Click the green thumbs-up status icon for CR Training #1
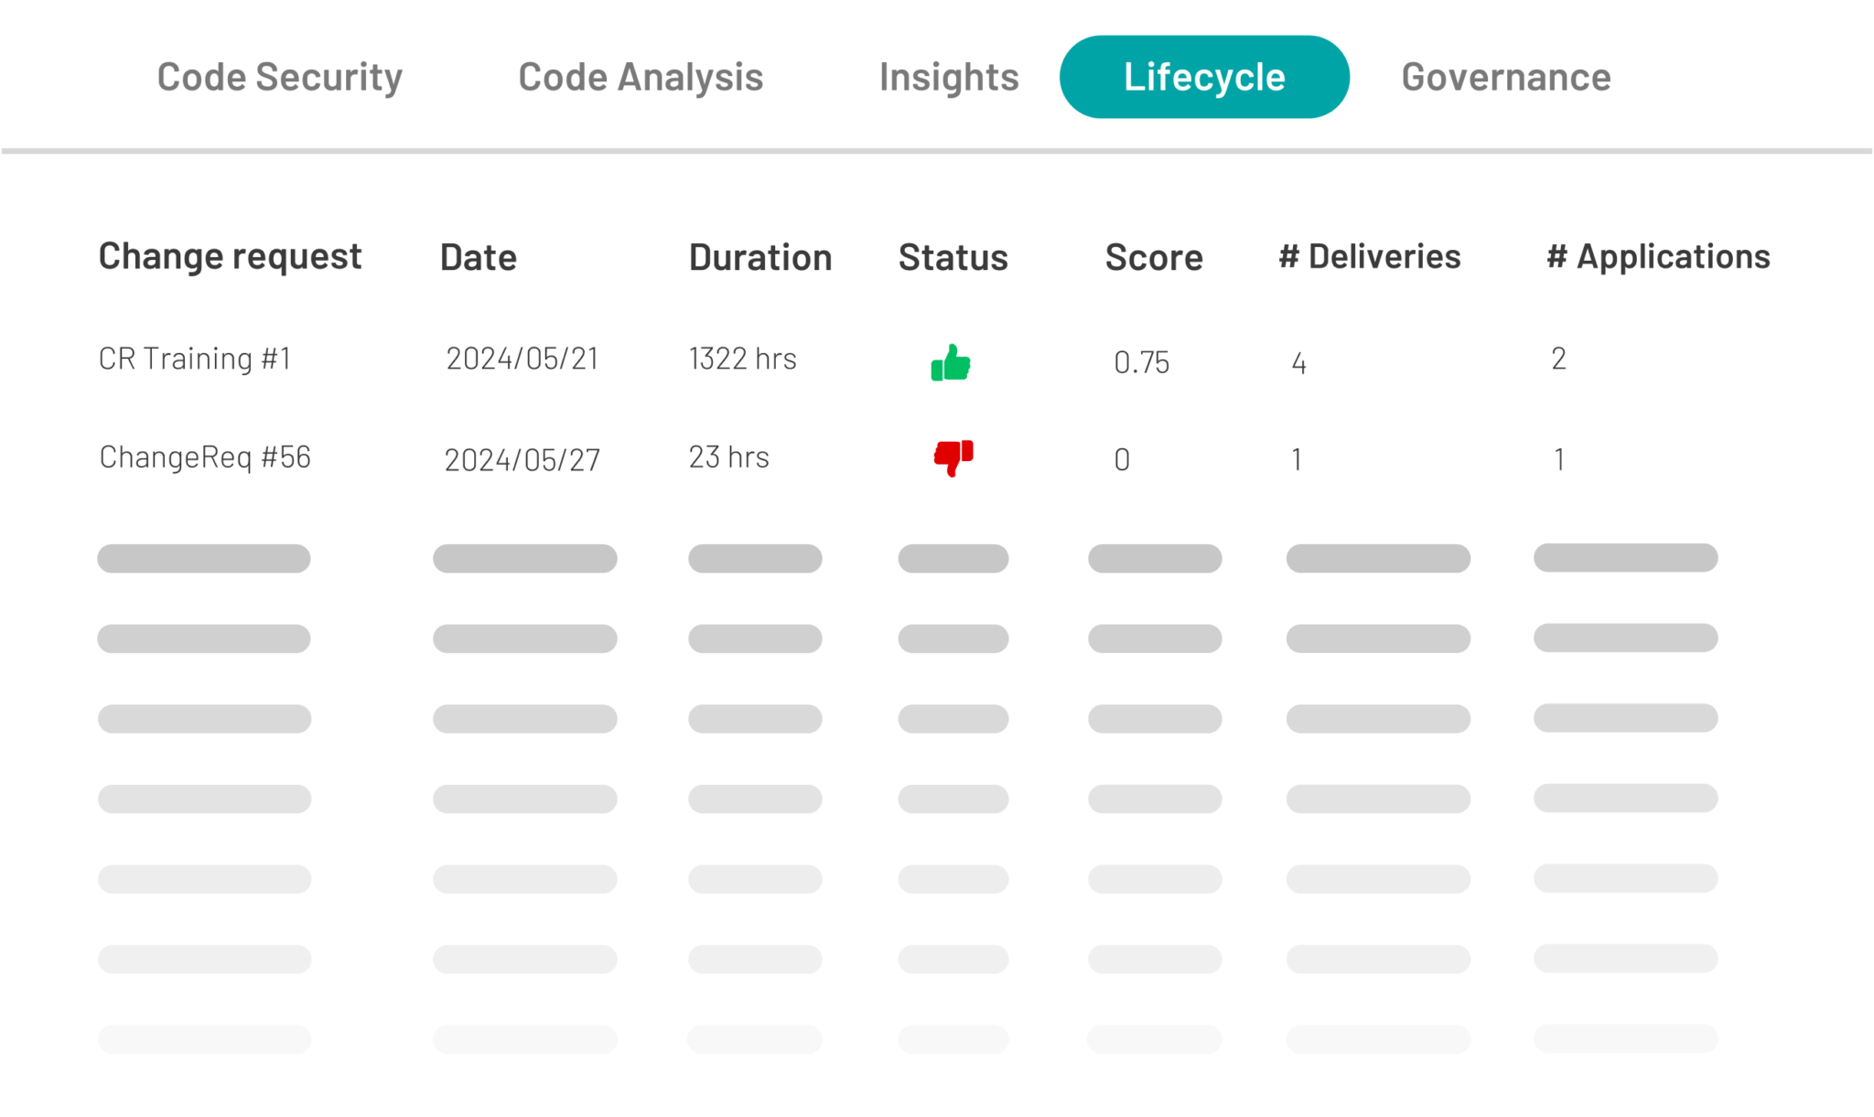The height and width of the screenshot is (1117, 1874). [952, 362]
